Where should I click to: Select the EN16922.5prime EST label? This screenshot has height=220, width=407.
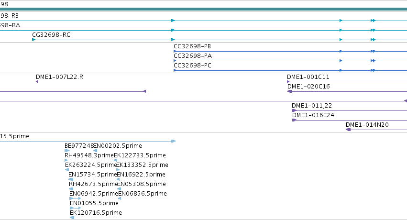click(x=141, y=175)
